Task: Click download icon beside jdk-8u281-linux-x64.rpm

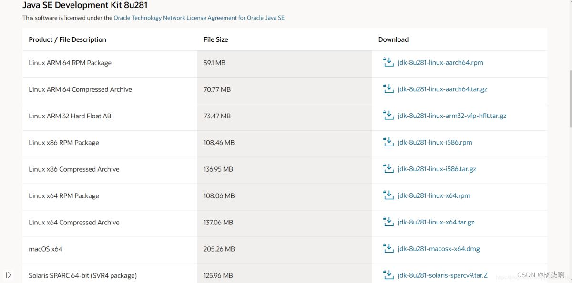Action: click(x=388, y=195)
